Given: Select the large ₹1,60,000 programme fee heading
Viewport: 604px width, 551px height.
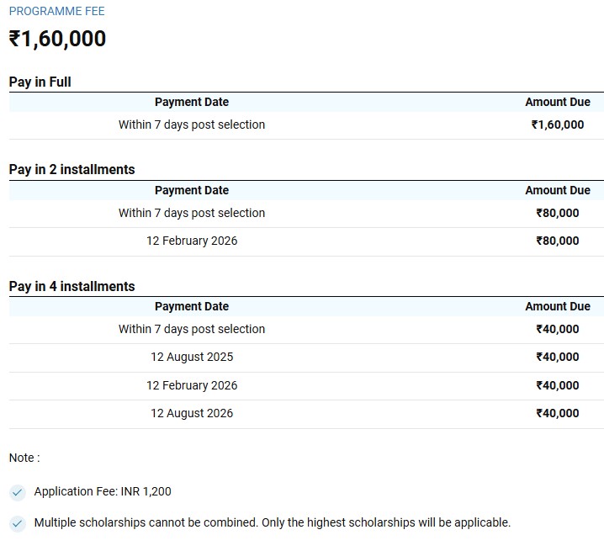Looking at the screenshot, I should pyautogui.click(x=57, y=39).
